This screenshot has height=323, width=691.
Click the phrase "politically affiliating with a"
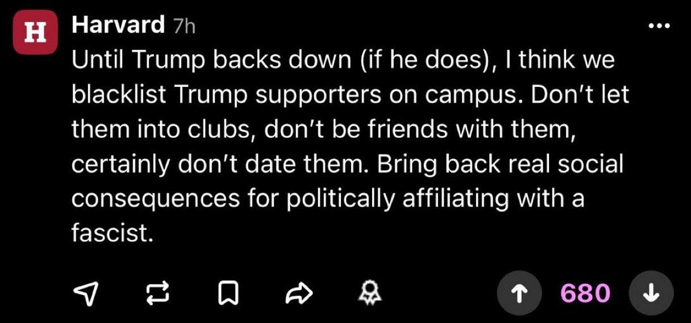463,199
